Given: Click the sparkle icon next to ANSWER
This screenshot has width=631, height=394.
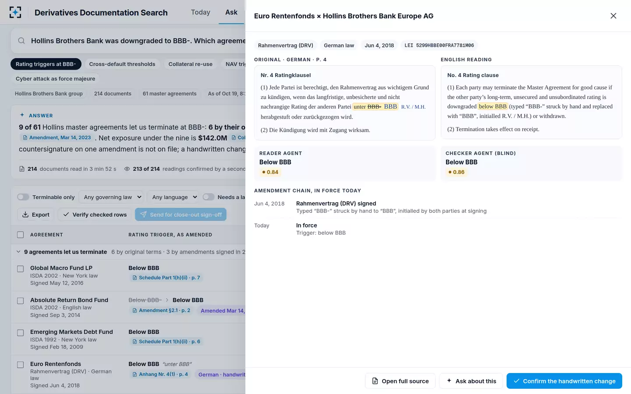Looking at the screenshot, I should coord(22,115).
